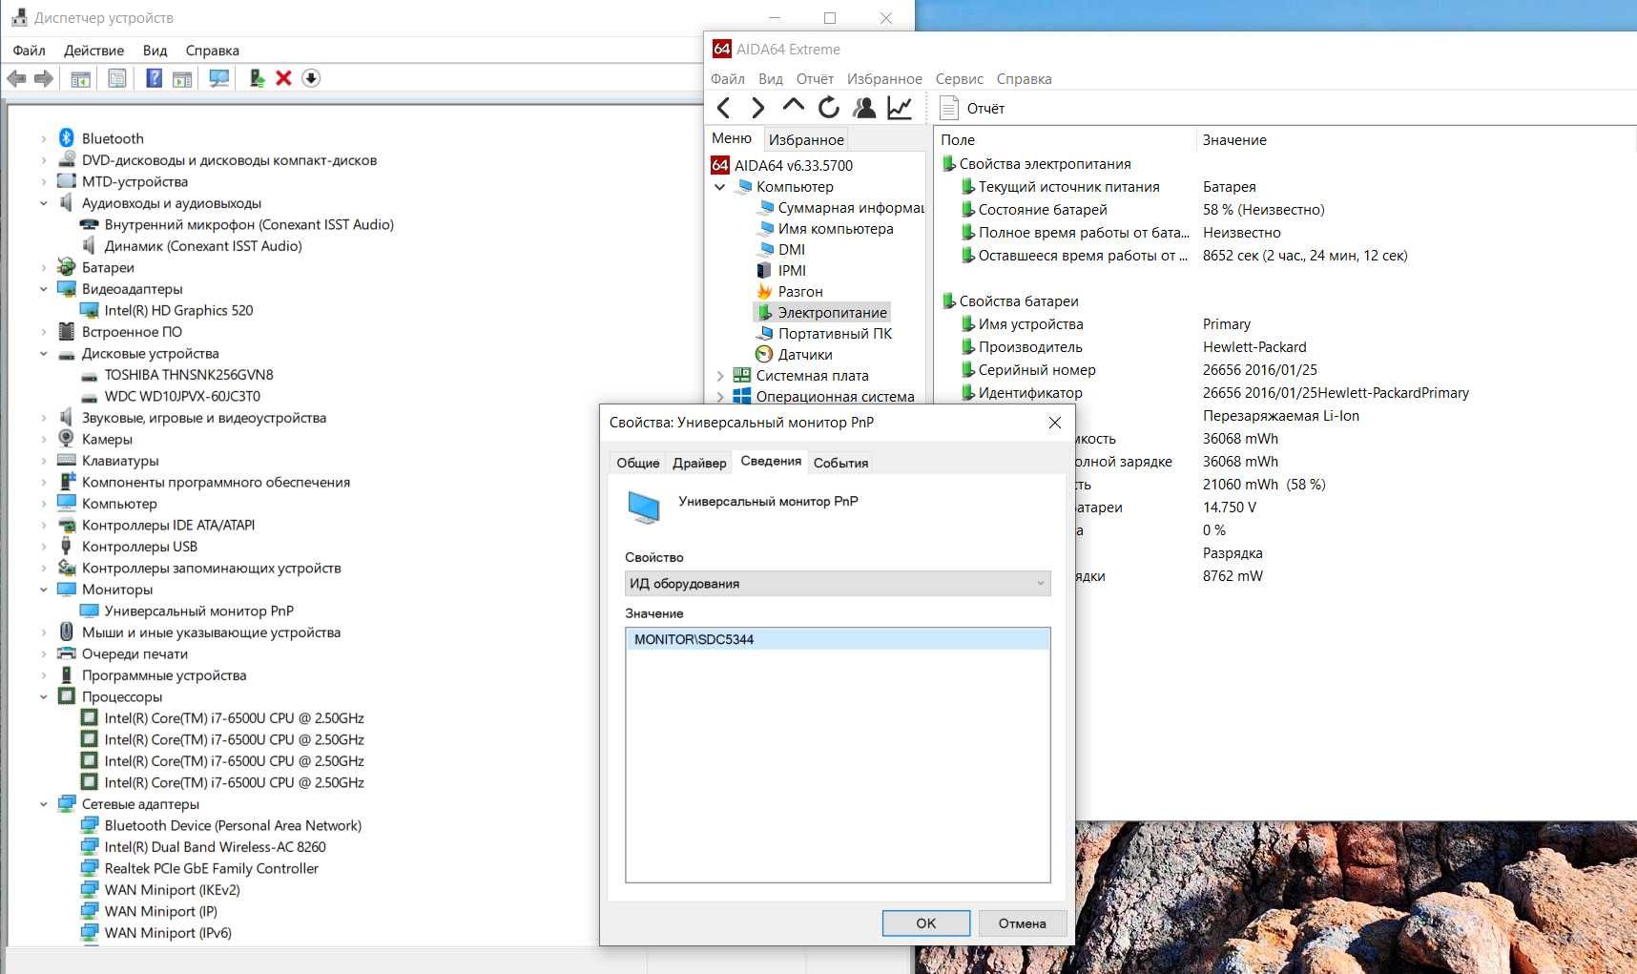
Task: Select Портативный ПК in AIDA64 tree
Action: click(x=823, y=333)
